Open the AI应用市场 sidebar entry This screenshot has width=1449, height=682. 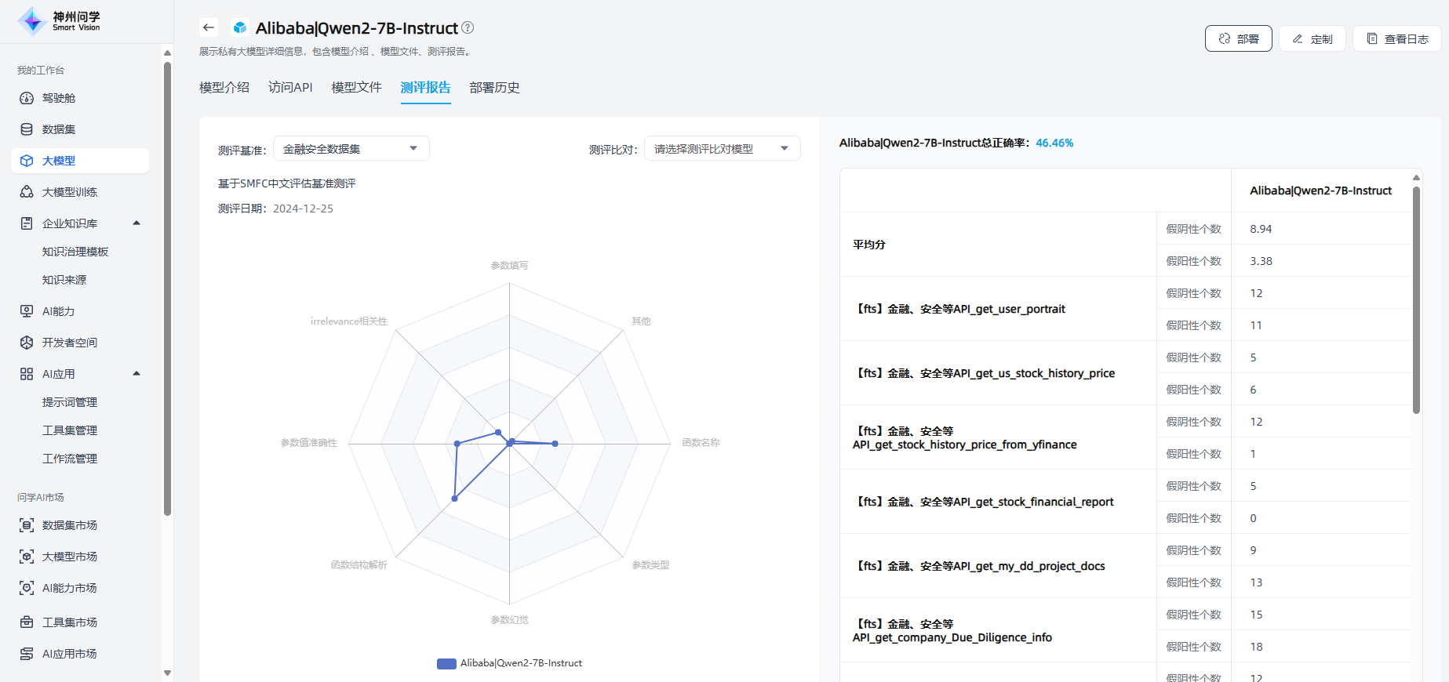69,654
